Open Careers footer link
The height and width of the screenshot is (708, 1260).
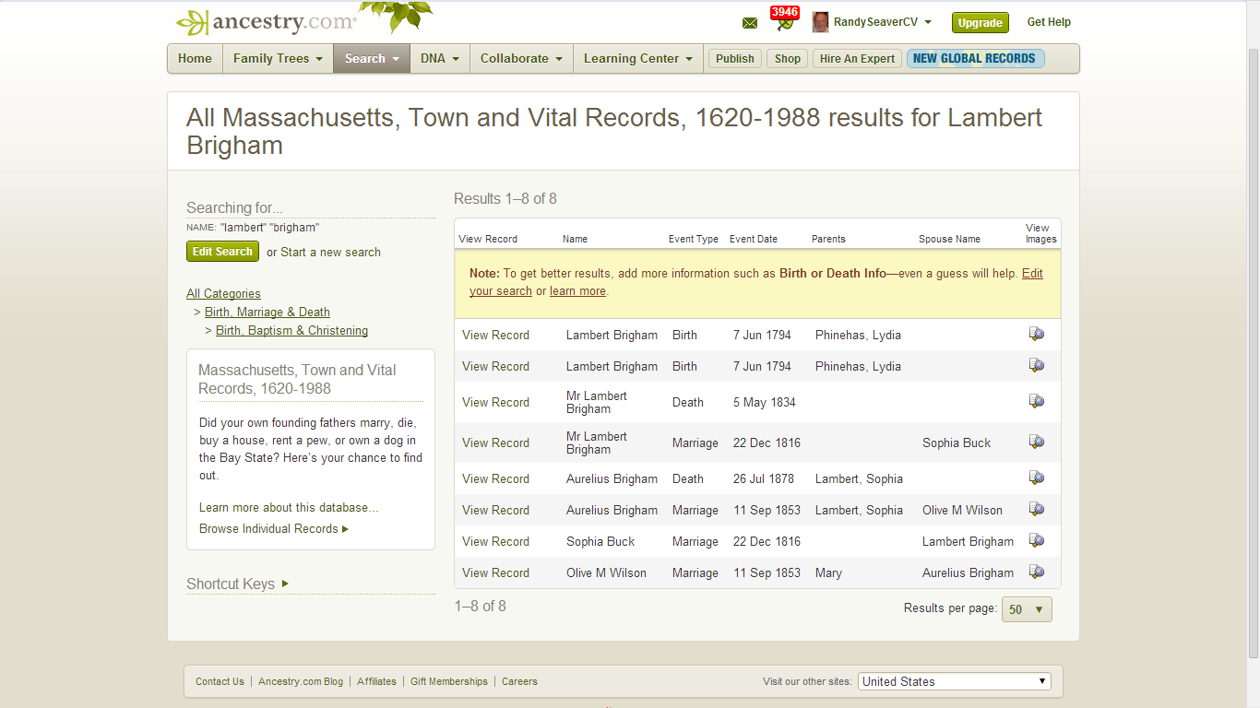[519, 681]
